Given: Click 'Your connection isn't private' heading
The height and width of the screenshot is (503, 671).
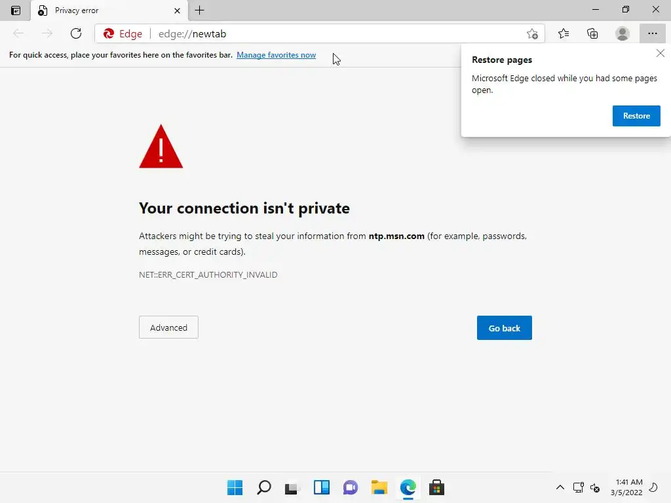Looking at the screenshot, I should [244, 208].
